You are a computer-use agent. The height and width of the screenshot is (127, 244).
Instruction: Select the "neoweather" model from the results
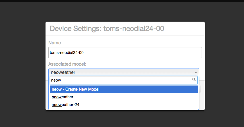[63, 97]
